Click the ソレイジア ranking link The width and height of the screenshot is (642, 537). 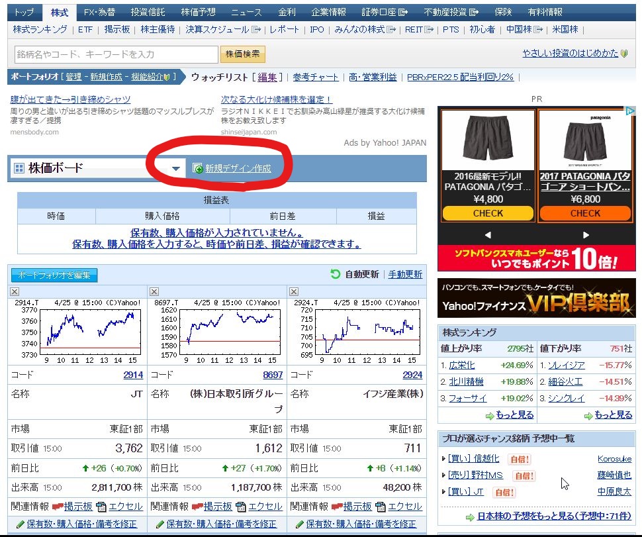(567, 366)
